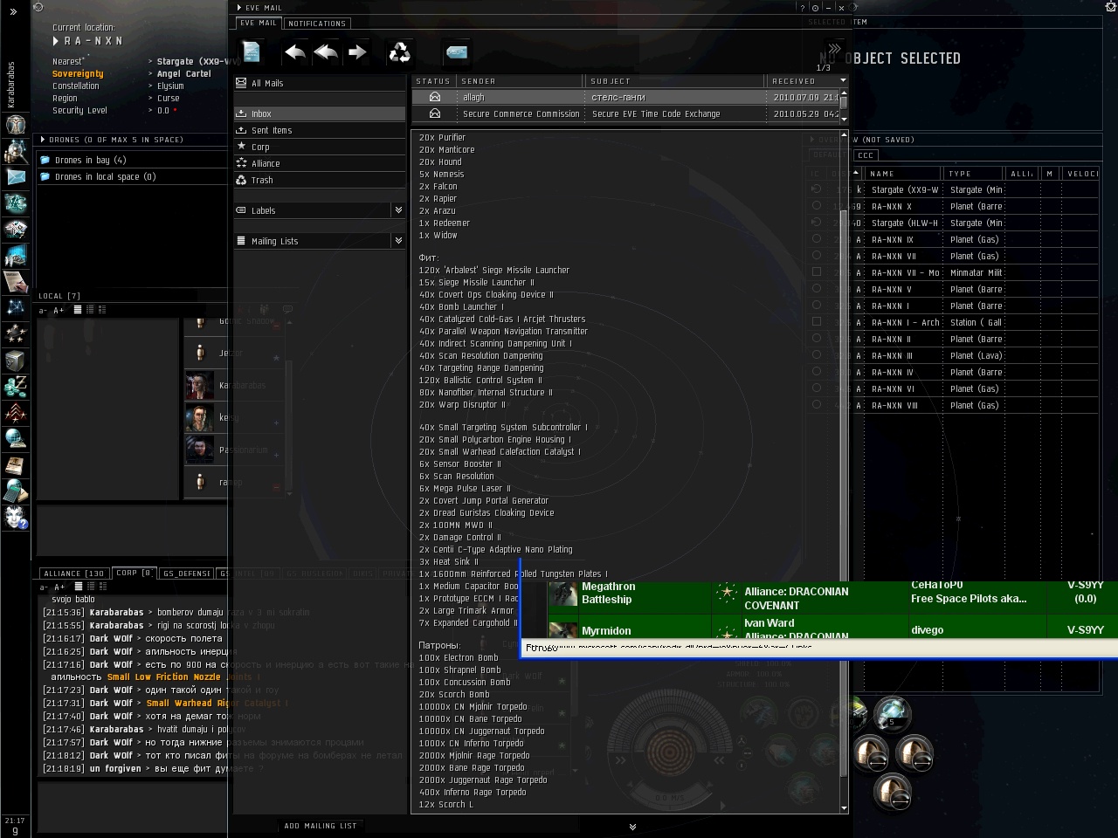Image resolution: width=1118 pixels, height=838 pixels.
Task: Increase corp chat font size with A+
Action: coord(59,587)
